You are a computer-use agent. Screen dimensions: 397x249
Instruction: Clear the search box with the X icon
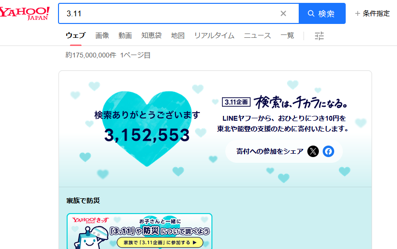[x=283, y=13]
